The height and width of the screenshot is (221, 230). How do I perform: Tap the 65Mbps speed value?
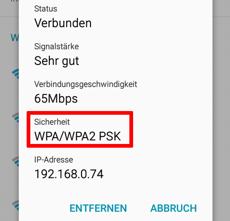[x=56, y=99]
